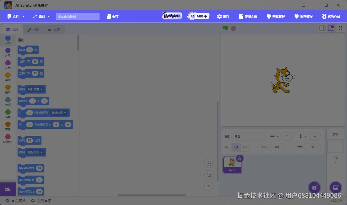The height and width of the screenshot is (205, 347).
Task: Select the 角色1 sprite thumbnail
Action: click(232, 165)
